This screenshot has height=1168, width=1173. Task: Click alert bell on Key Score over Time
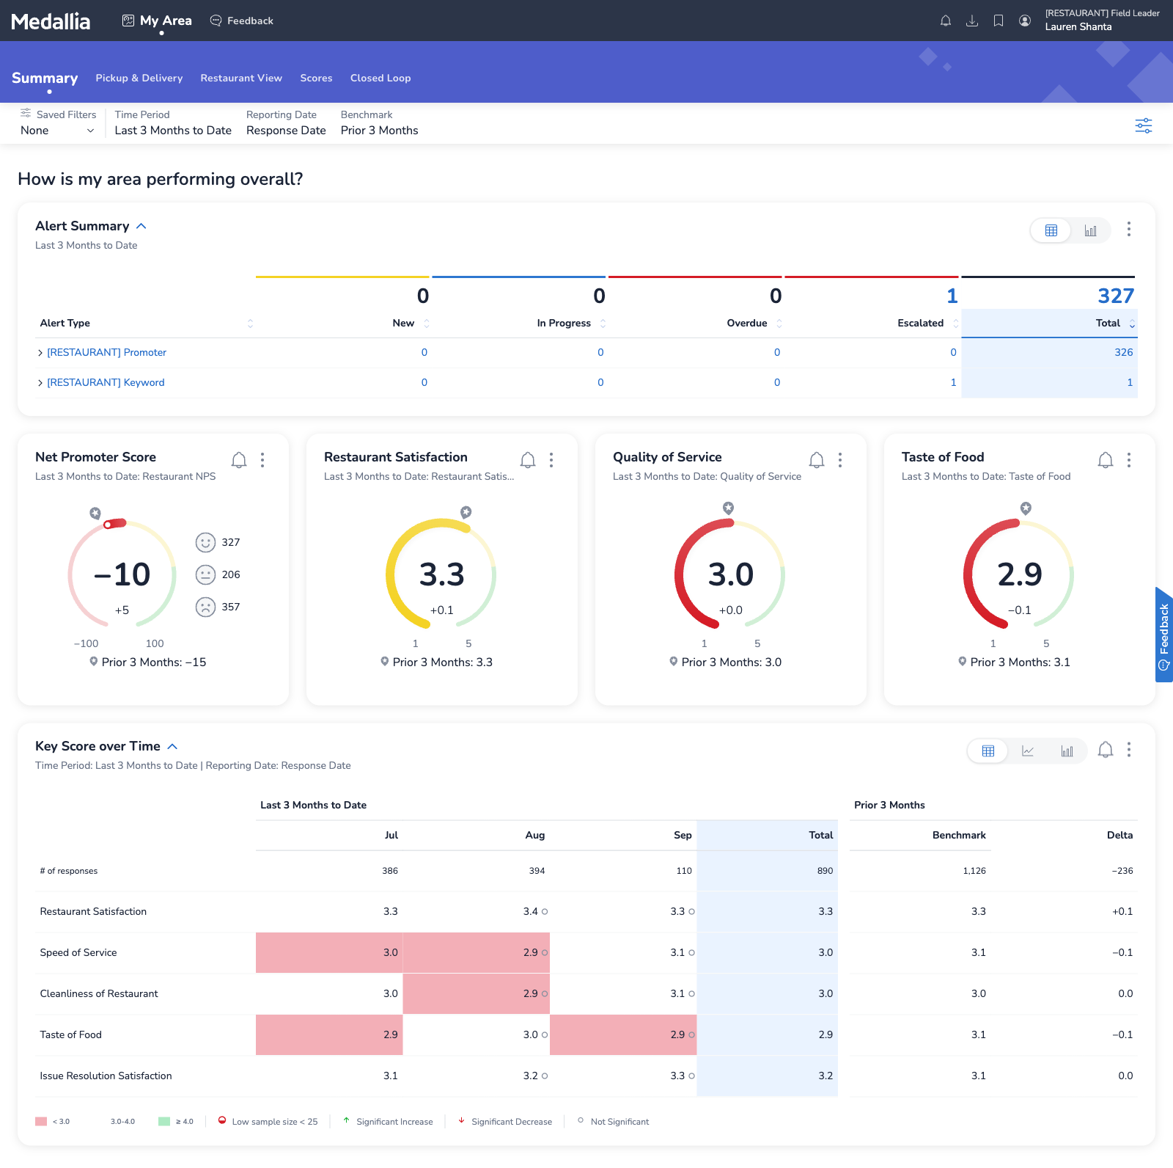(x=1106, y=750)
